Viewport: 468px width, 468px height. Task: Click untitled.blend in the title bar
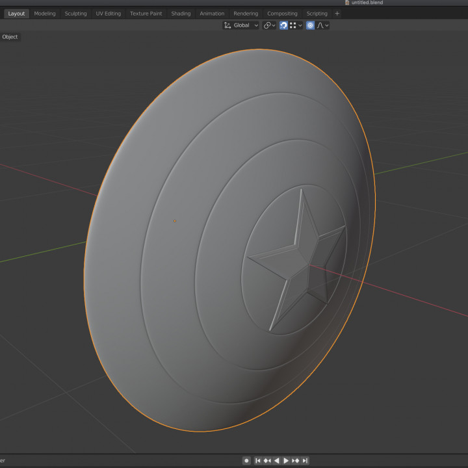coord(367,3)
